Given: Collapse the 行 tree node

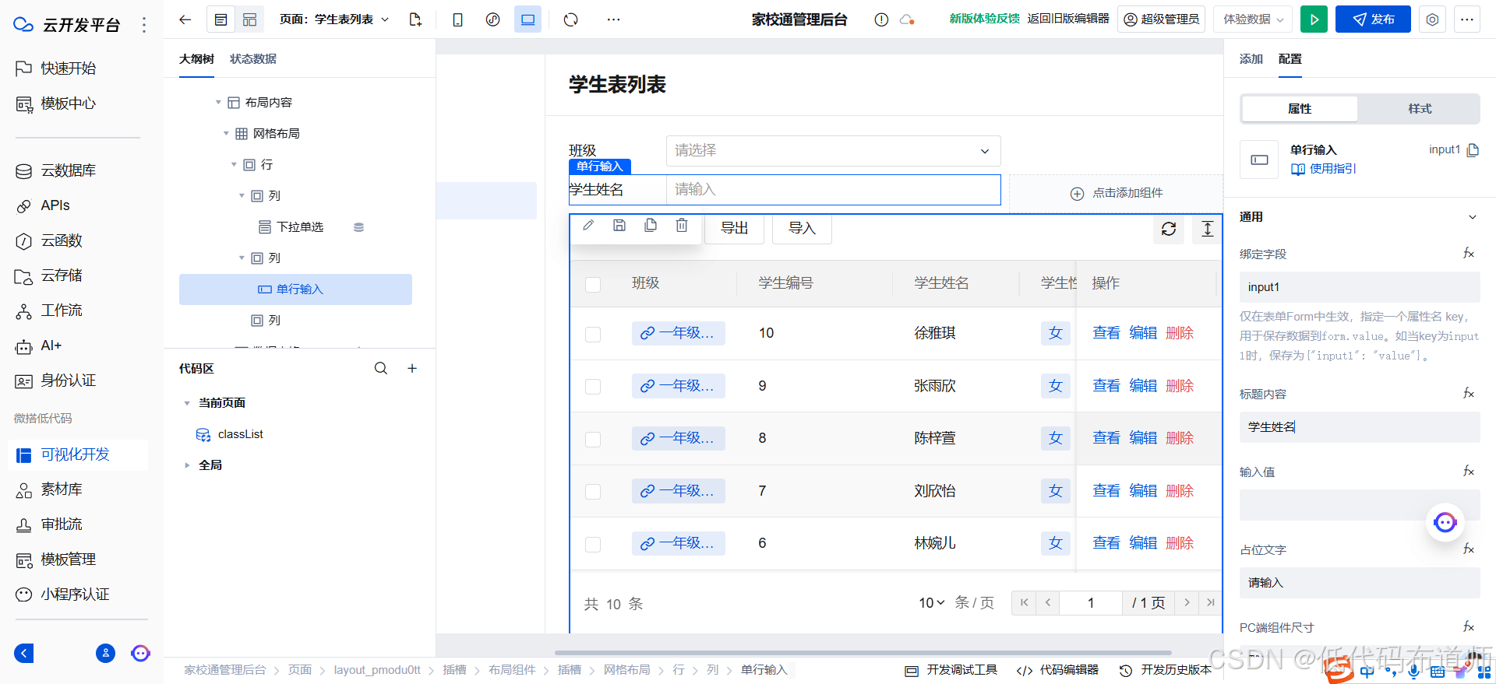Looking at the screenshot, I should tap(234, 165).
